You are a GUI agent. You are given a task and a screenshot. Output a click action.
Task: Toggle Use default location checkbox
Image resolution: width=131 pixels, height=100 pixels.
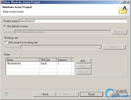pyautogui.click(x=5, y=26)
